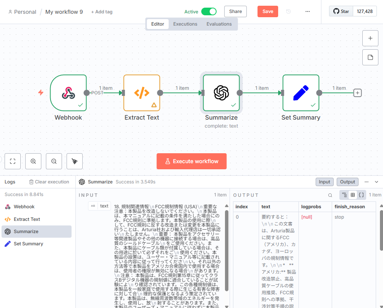This screenshot has height=308, width=383.
Task: Toggle the Output pane button
Action: (x=347, y=182)
